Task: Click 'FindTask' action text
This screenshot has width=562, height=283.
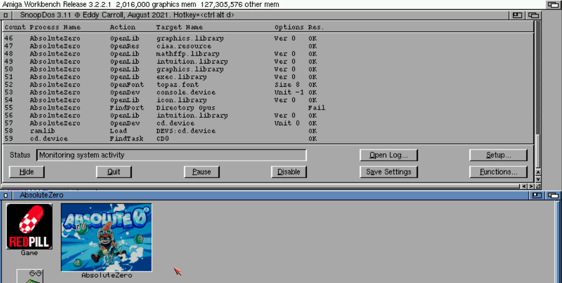Action: click(127, 139)
